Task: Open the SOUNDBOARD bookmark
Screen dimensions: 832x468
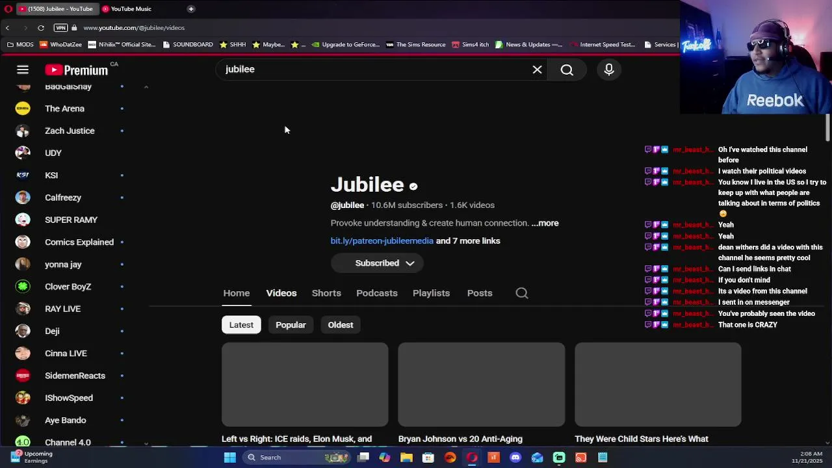Action: tap(188, 45)
